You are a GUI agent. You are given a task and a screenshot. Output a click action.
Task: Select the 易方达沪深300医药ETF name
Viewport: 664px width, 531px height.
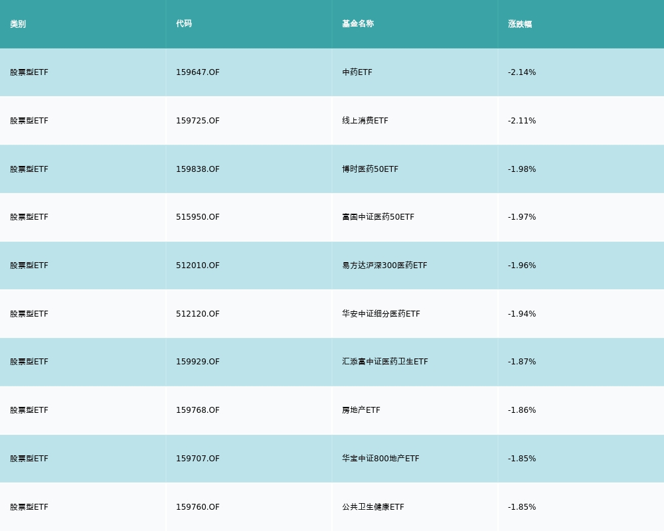tap(384, 265)
